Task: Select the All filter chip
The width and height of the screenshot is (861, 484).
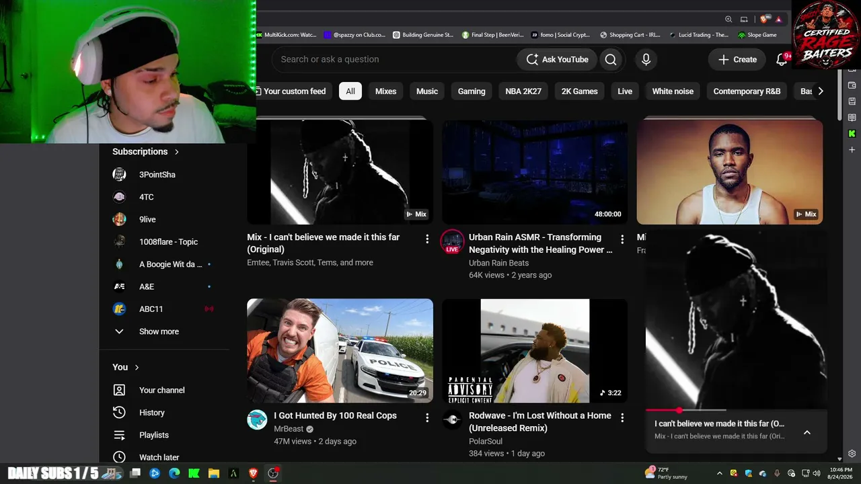Action: tap(350, 91)
